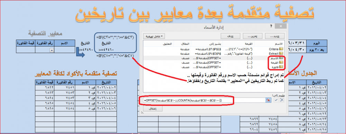Collapse dialog with the range selector icon
Viewport: 346px width, 134px height.
[x=268, y=100]
